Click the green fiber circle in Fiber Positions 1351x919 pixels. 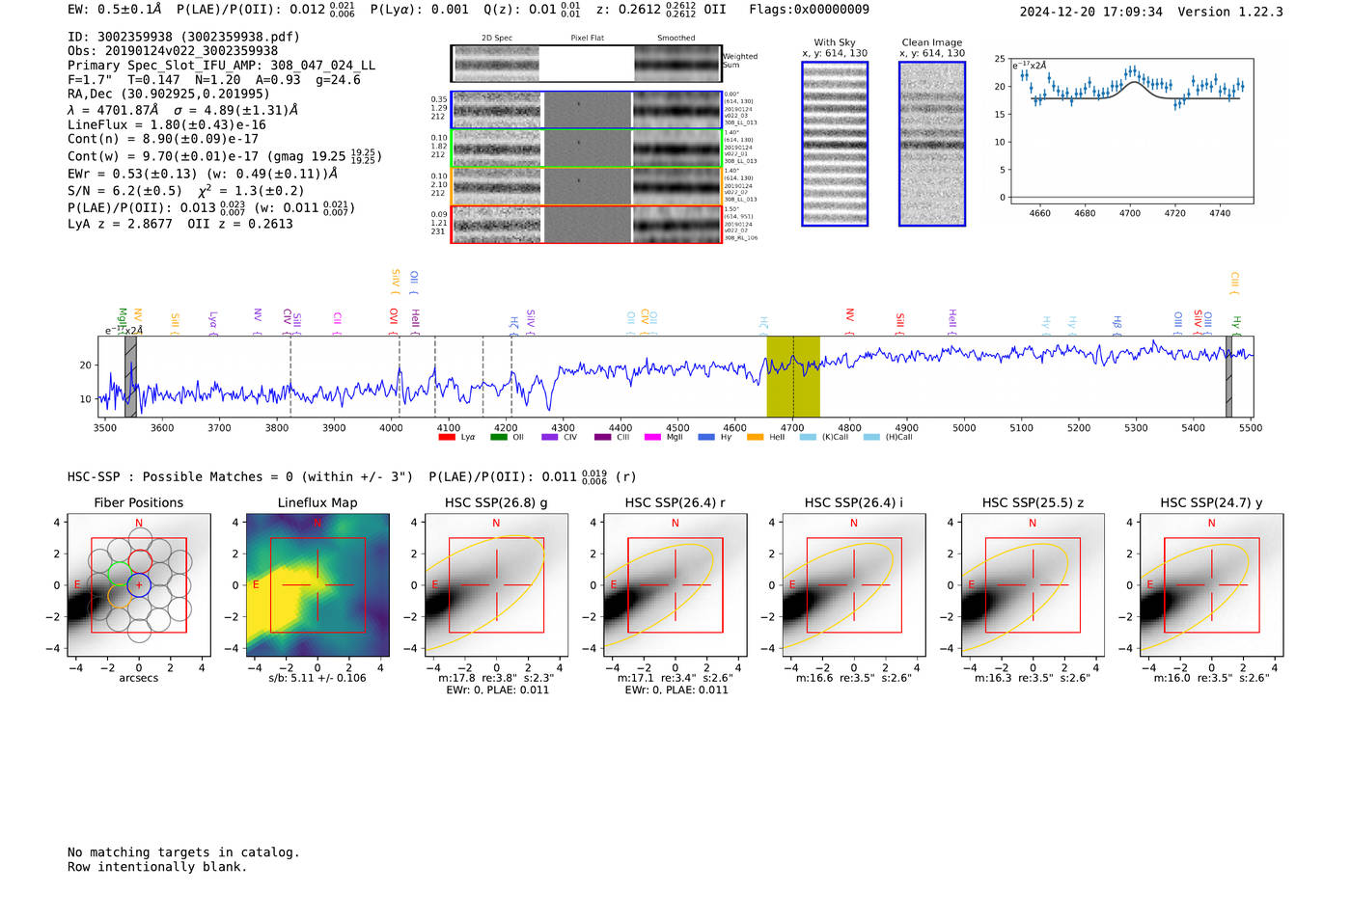click(120, 573)
